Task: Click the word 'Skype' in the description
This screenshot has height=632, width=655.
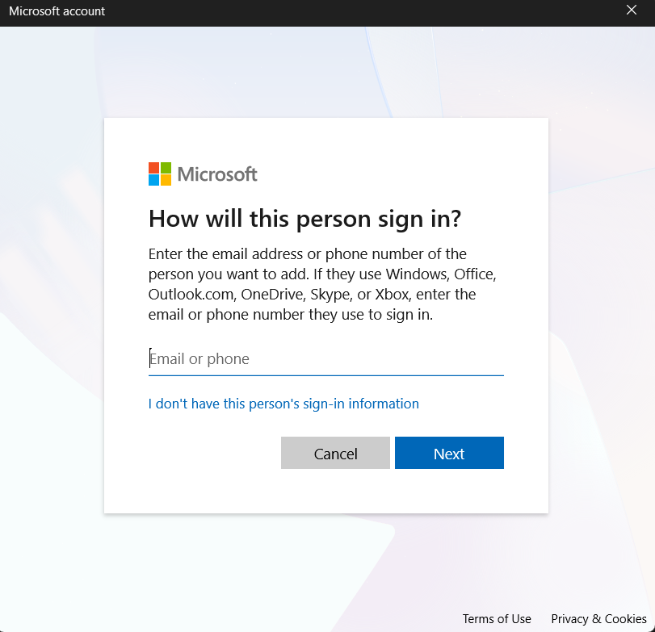Action: click(x=332, y=295)
